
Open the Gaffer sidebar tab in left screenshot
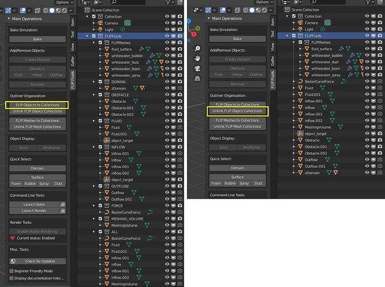click(73, 61)
